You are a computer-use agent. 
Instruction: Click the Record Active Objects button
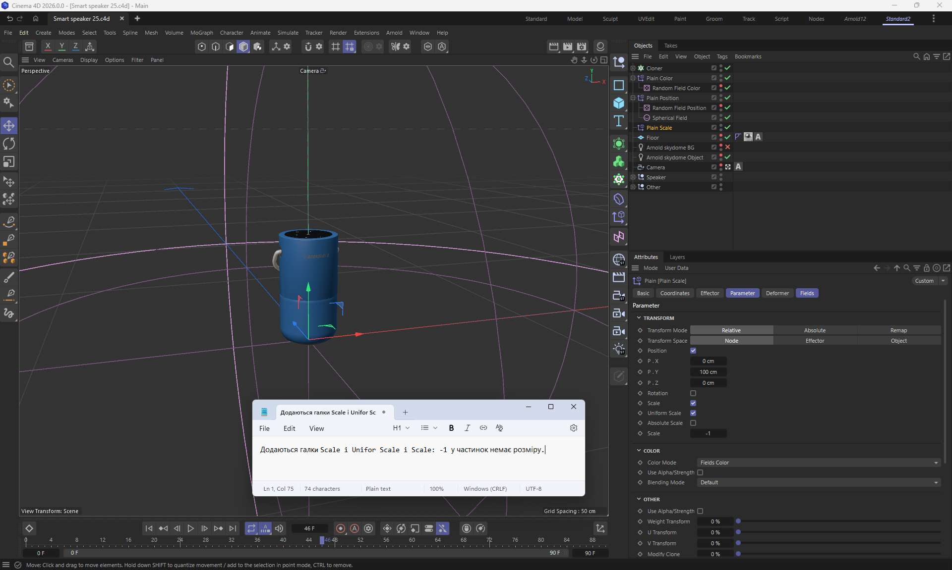point(340,528)
